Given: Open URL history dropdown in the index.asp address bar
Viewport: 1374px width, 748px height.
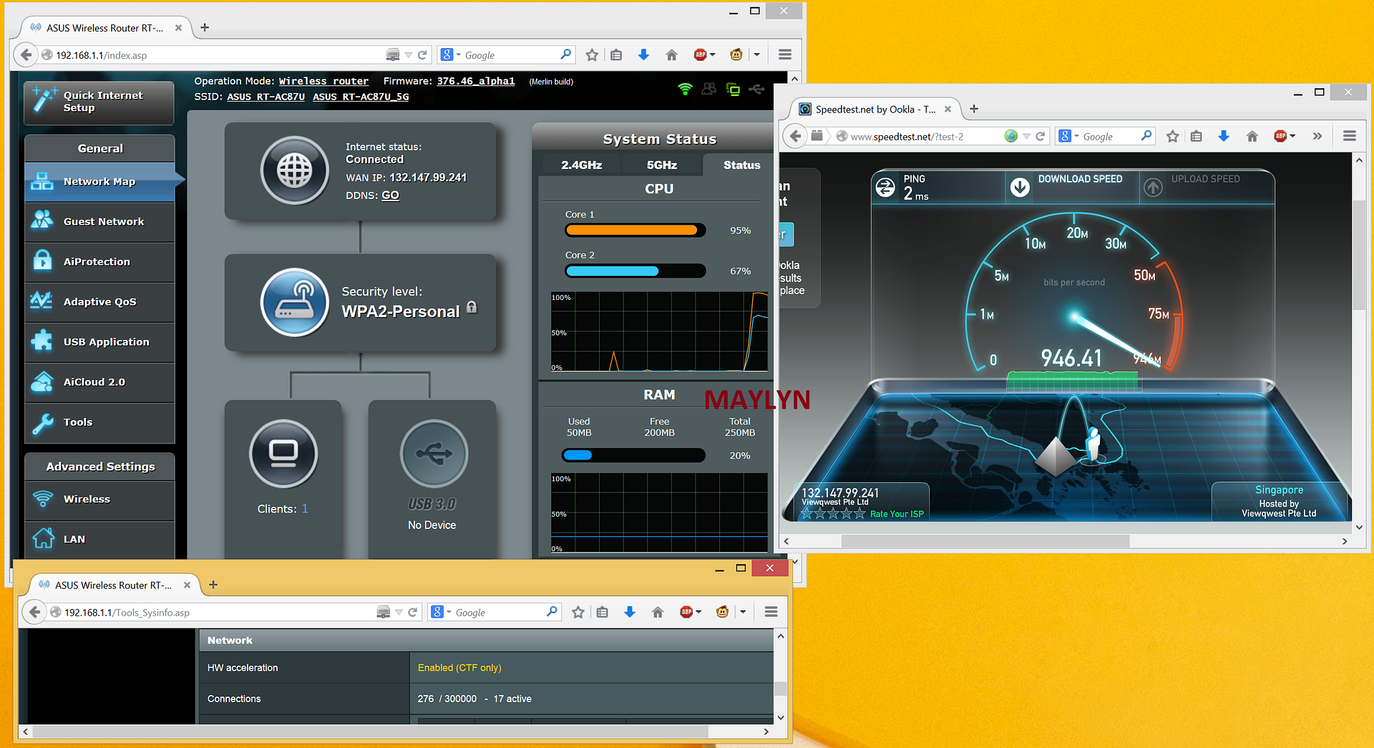Looking at the screenshot, I should pos(408,55).
